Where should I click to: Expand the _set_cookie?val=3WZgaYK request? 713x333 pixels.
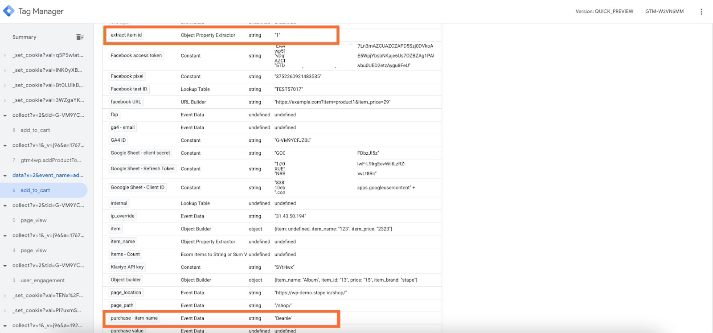[x=5, y=101]
